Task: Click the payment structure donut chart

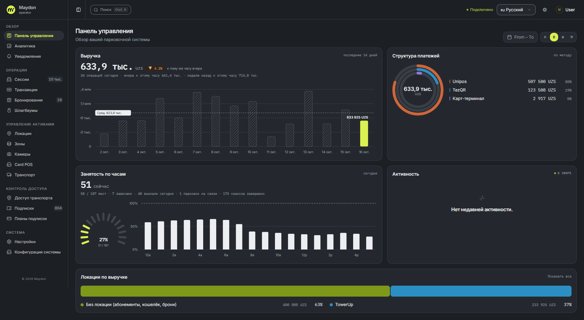Action: pos(418,90)
